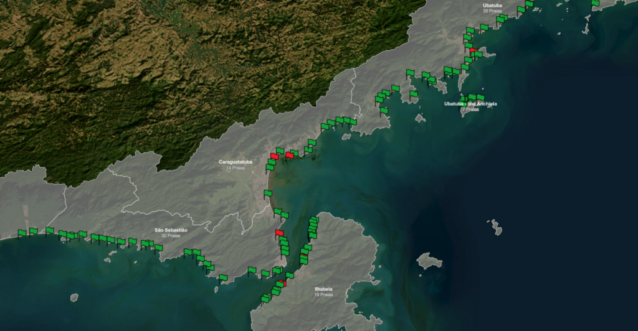Viewport: 638px width, 331px height.
Task: Open the Ilhabela label on the island
Action: pos(323,289)
